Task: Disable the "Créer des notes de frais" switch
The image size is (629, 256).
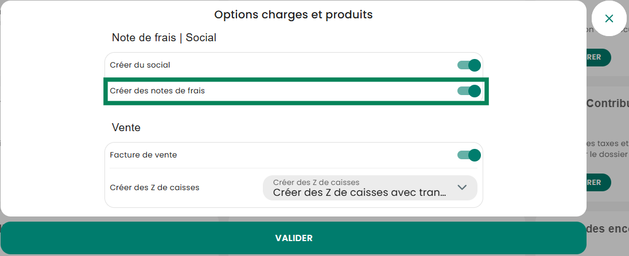Action: pos(469,91)
